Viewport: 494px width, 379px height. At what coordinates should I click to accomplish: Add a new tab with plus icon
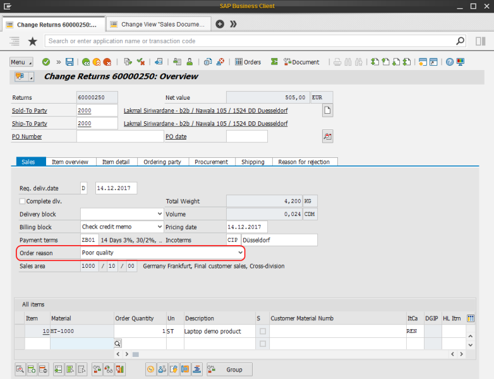point(220,24)
